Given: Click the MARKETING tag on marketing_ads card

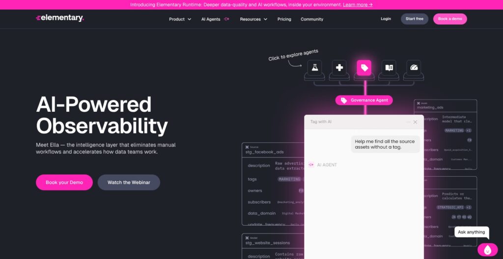Looking at the screenshot, I should point(454,130).
